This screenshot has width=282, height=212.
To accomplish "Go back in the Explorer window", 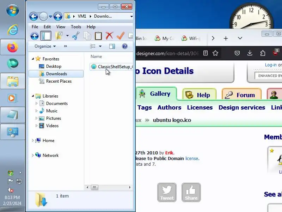I will click(x=33, y=16).
